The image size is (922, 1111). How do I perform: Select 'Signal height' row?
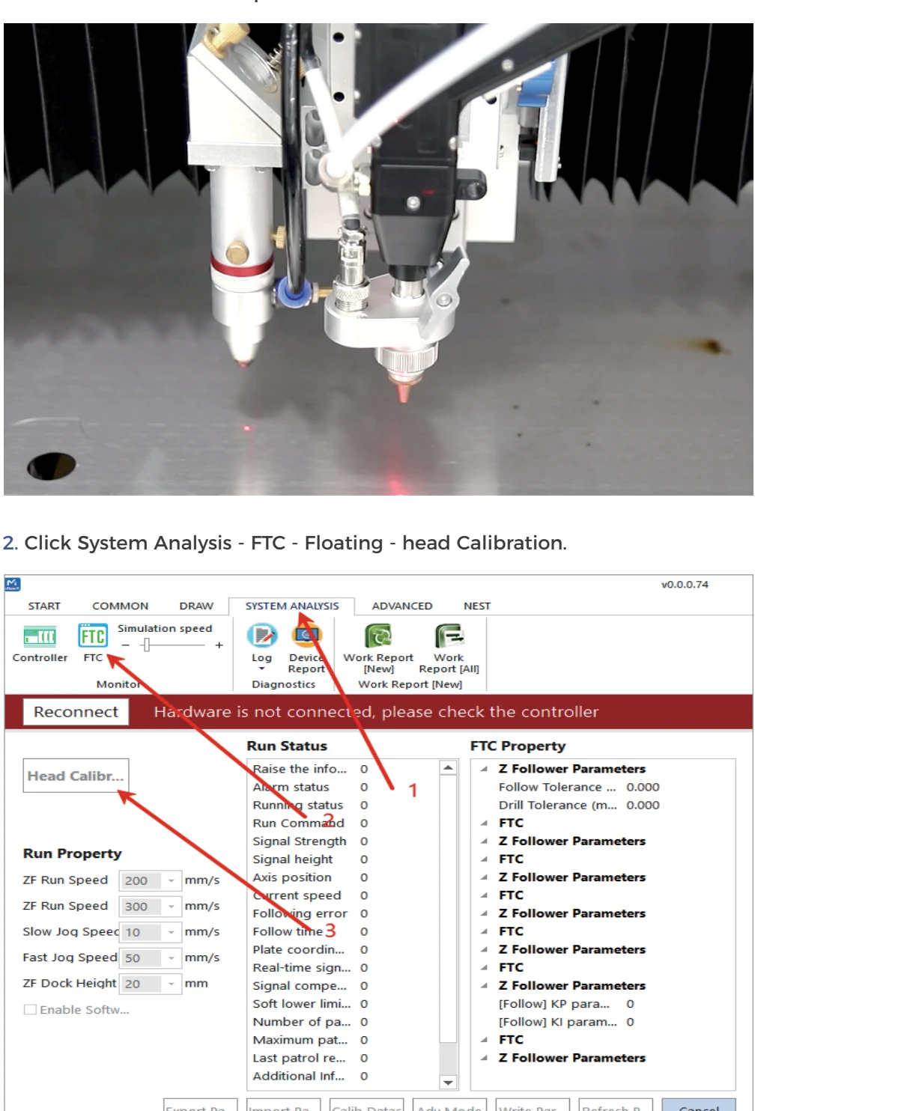(342, 859)
